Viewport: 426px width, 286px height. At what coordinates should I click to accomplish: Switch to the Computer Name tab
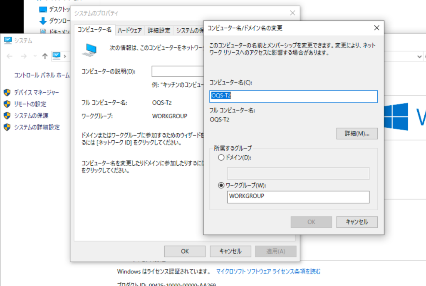pos(95,30)
